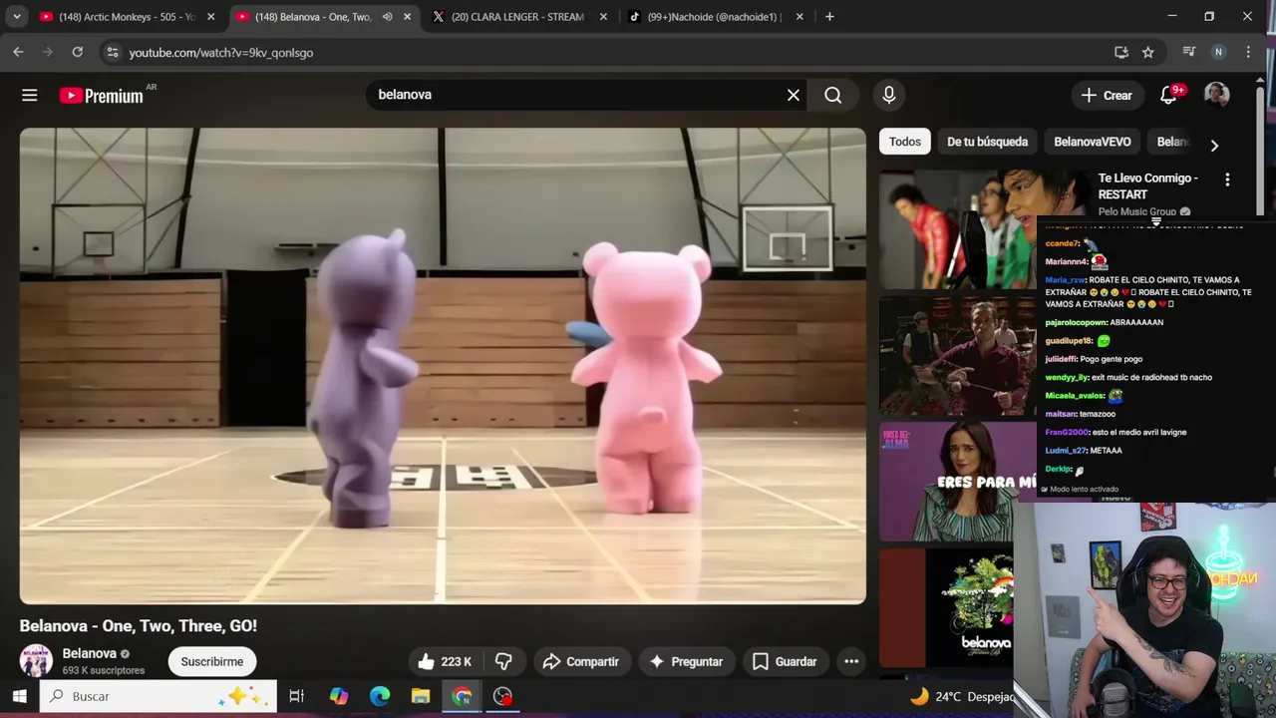Open the ERES PARA MÍ thumbnail

pyautogui.click(x=958, y=482)
